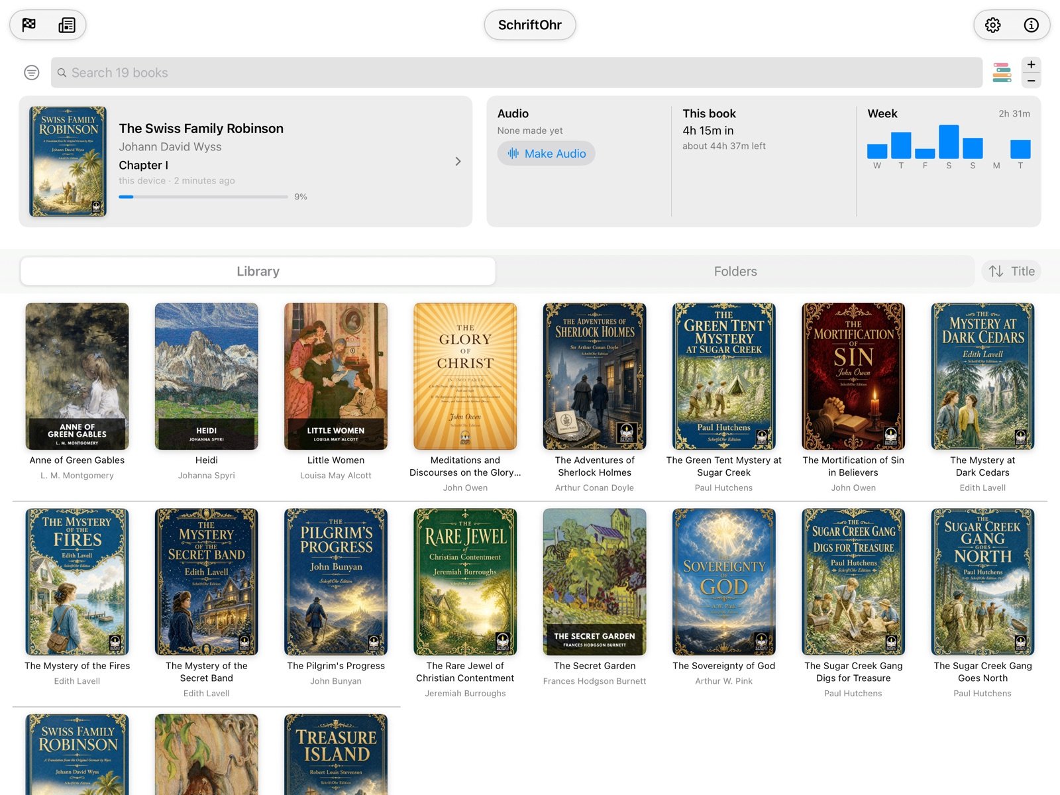Image resolution: width=1060 pixels, height=795 pixels.
Task: Open the newspaper icon in the top bar
Action: point(67,25)
